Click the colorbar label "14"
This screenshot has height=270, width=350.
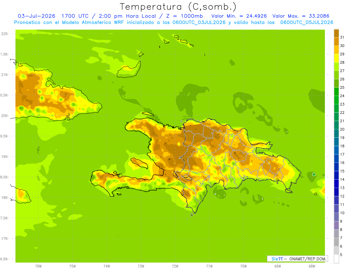point(342,179)
